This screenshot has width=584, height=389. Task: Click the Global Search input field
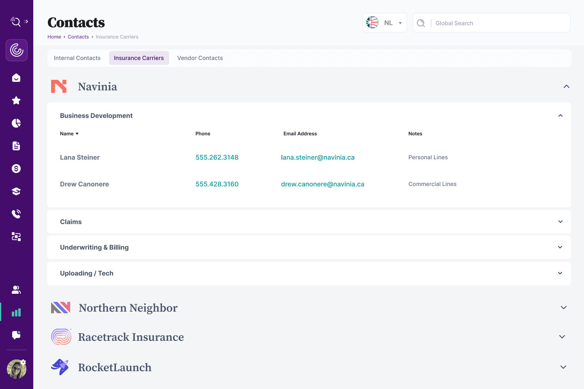pos(499,23)
